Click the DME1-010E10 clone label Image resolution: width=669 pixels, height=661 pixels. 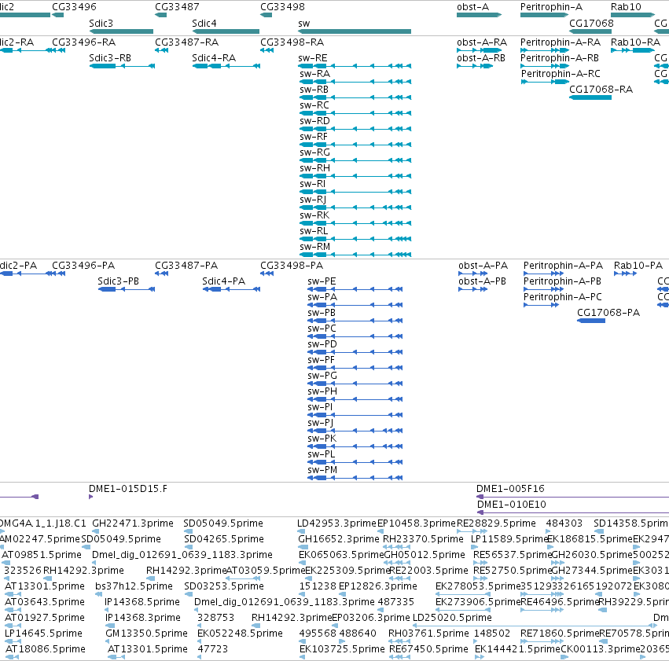pyautogui.click(x=512, y=505)
